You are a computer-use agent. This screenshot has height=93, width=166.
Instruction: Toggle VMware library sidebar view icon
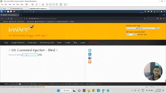coord(47,4)
